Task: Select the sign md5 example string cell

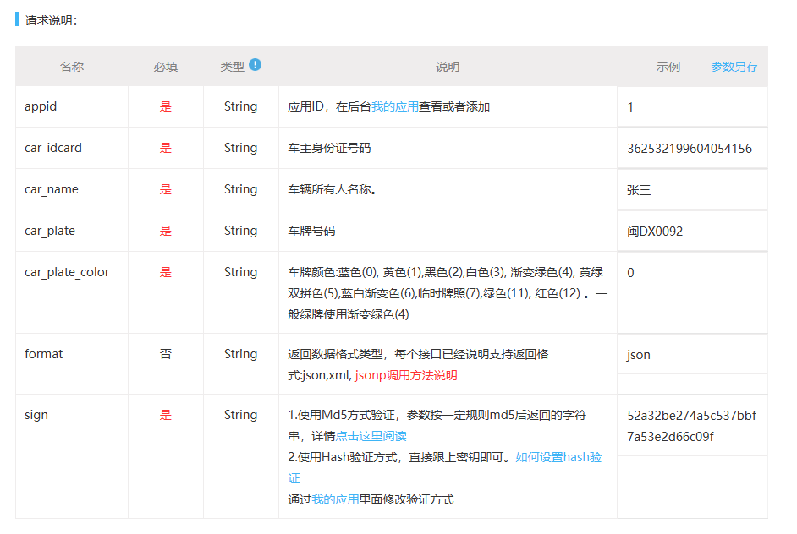Action: tap(691, 425)
